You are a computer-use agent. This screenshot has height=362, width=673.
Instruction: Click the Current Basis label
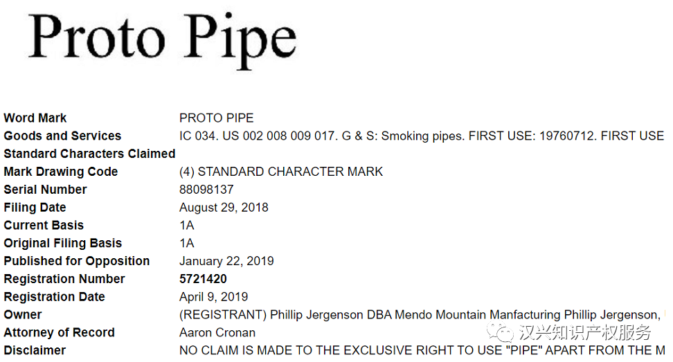44,226
